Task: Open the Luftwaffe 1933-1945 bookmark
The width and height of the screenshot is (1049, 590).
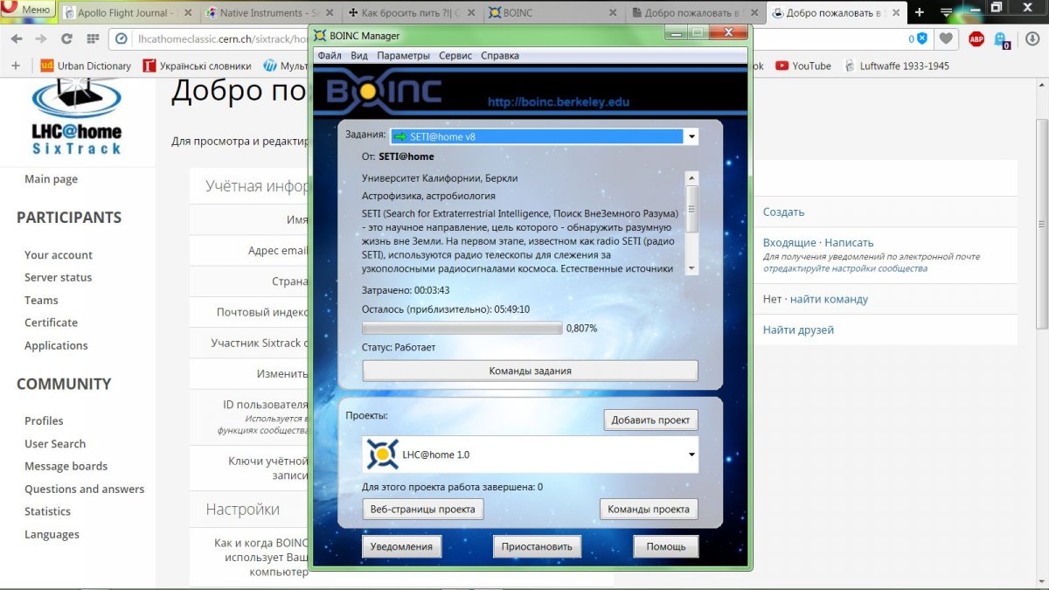Action: point(897,66)
